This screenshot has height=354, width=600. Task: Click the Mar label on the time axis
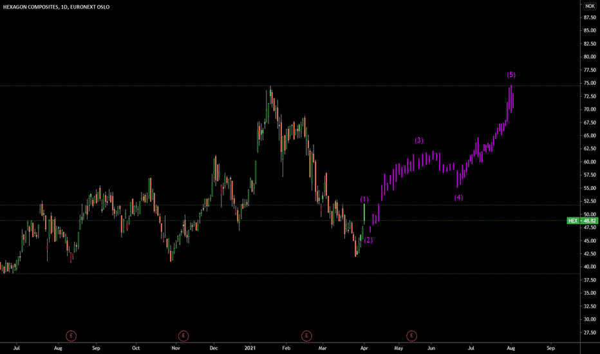[x=323, y=348]
